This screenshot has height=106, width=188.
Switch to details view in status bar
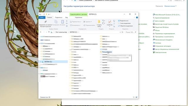(134, 97)
